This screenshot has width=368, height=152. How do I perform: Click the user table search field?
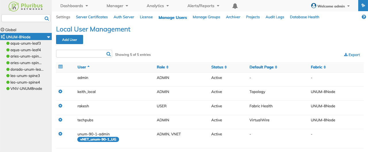pyautogui.click(x=81, y=54)
